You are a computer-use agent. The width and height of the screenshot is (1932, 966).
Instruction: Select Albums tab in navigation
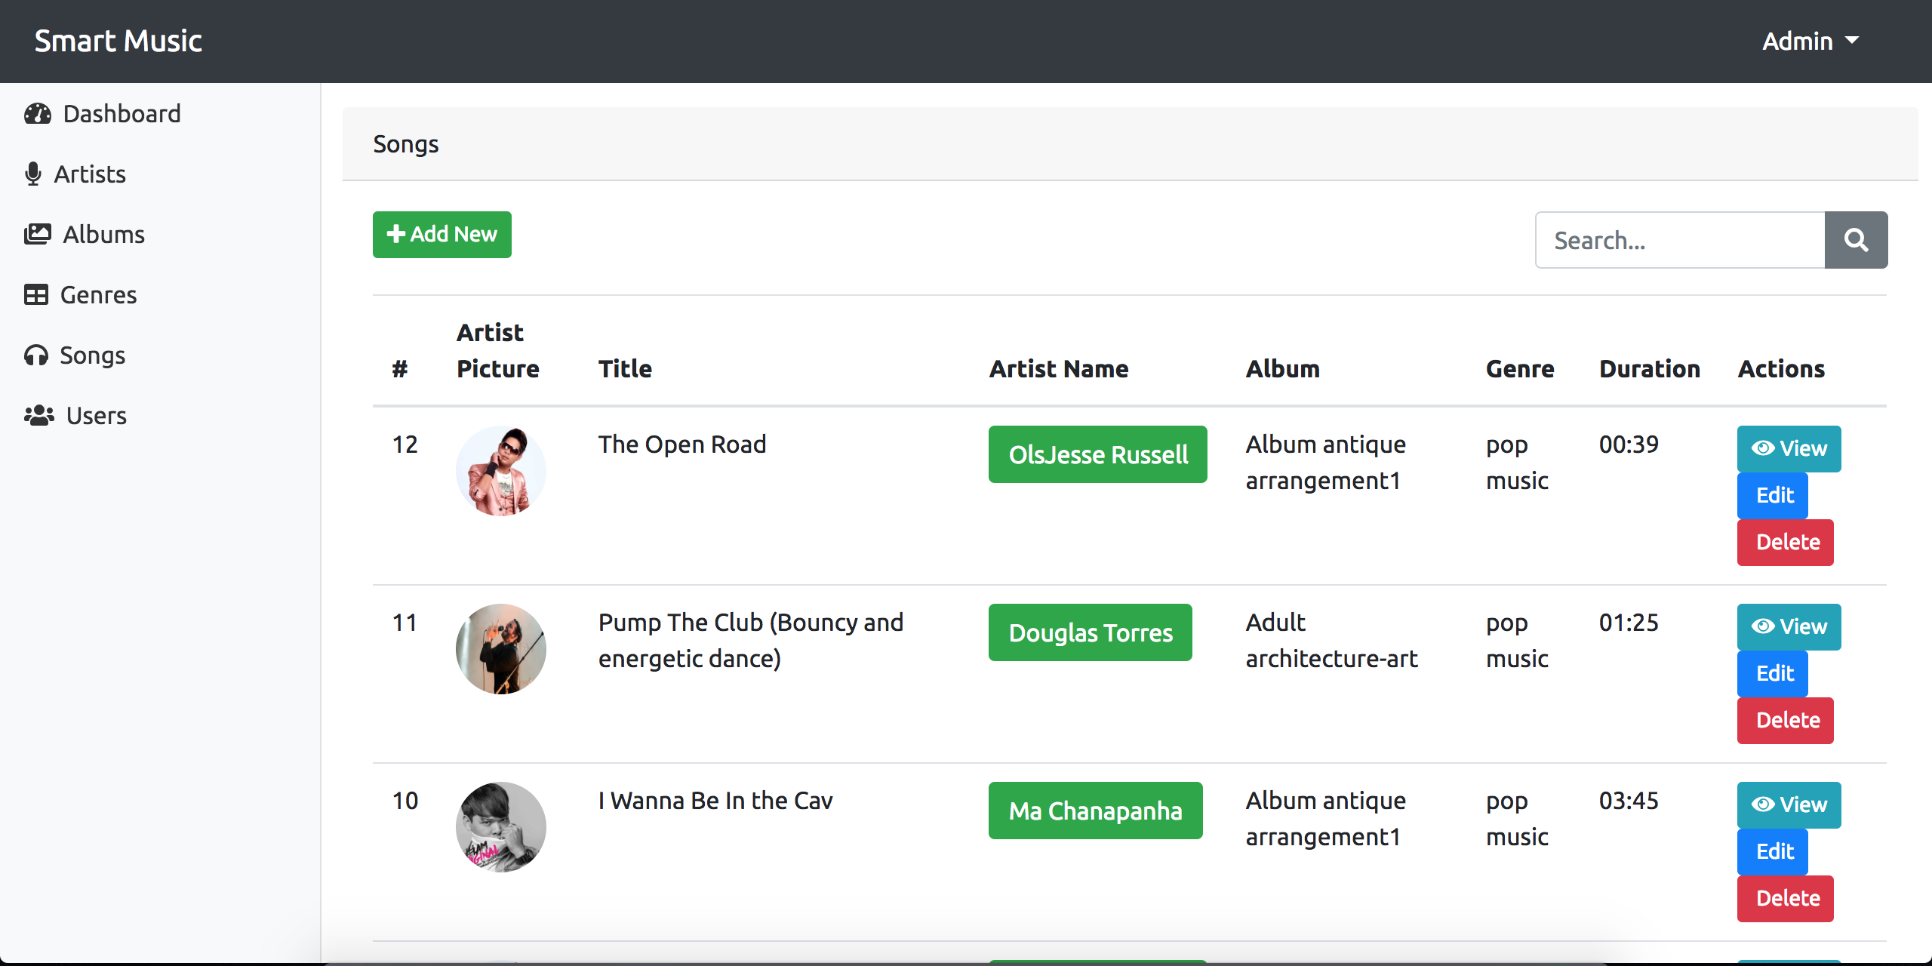[x=105, y=234]
